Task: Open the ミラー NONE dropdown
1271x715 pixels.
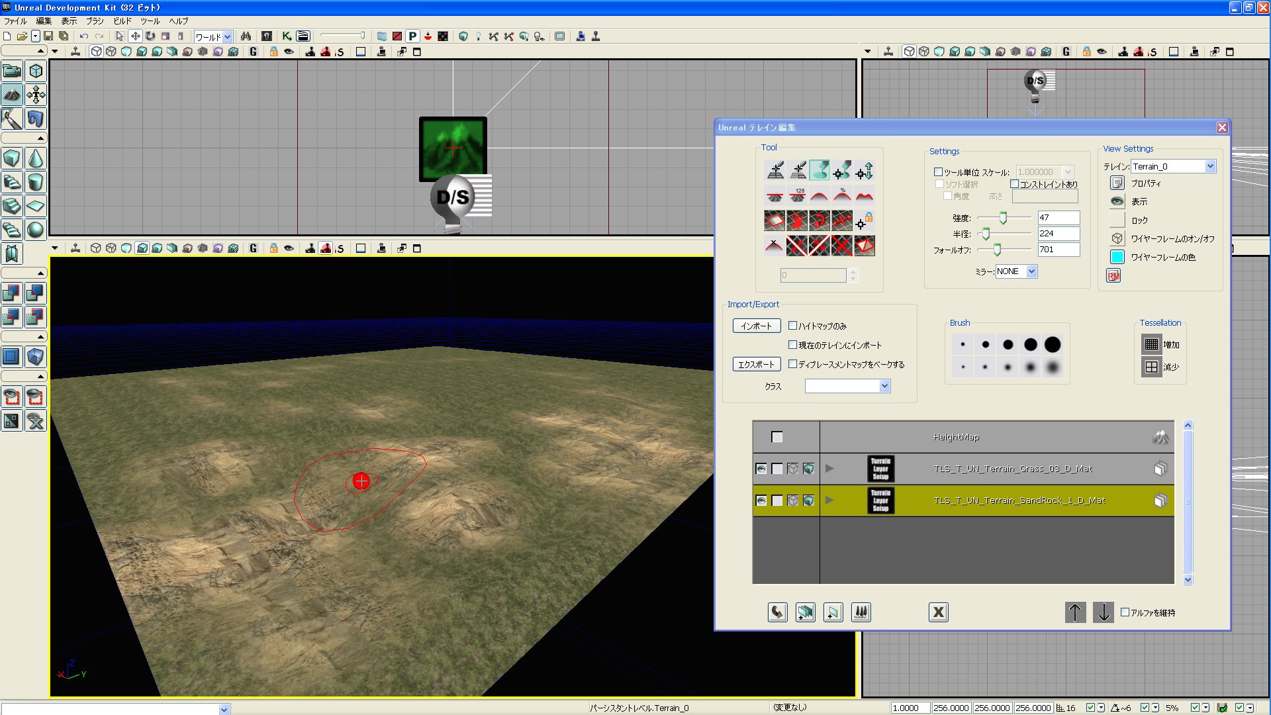Action: [1031, 271]
